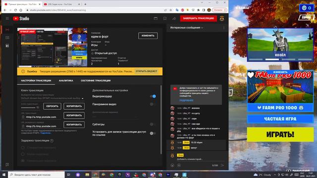Switch to the Аналитика tab
This screenshot has height=178, width=317.
click(66, 81)
